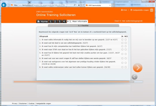Refresh the page with reload icon
The width and height of the screenshot is (156, 106).
83,5
